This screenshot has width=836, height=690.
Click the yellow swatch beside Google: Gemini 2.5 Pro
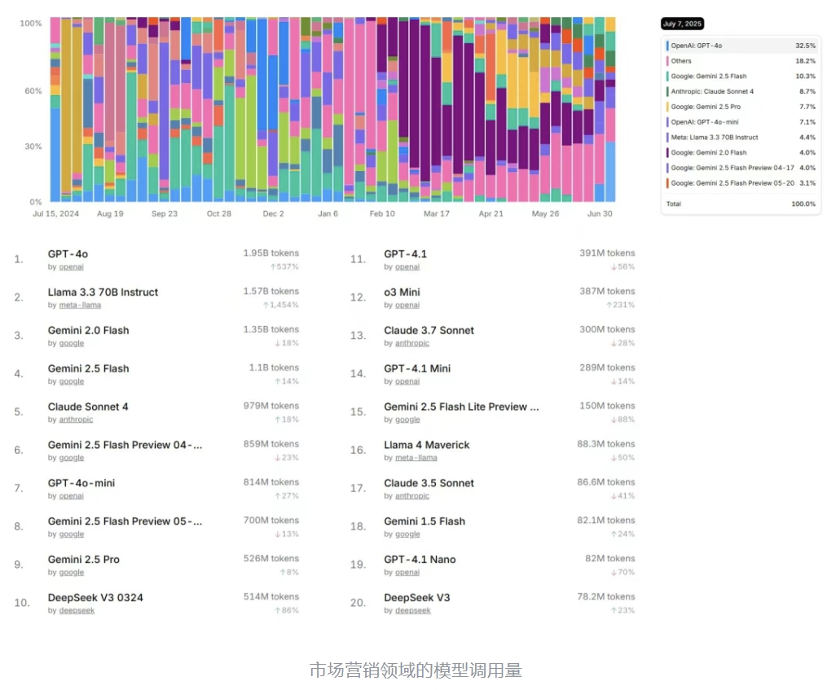(667, 107)
